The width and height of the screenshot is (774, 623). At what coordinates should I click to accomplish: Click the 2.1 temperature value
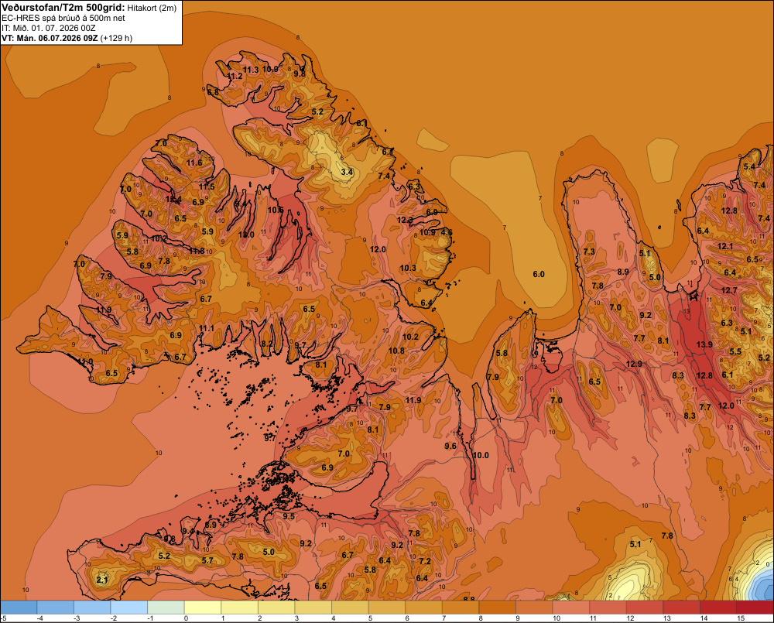[x=101, y=580]
